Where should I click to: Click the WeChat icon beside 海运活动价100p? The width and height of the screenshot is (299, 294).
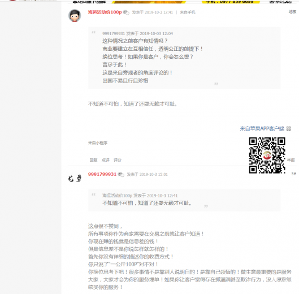[x=126, y=12]
